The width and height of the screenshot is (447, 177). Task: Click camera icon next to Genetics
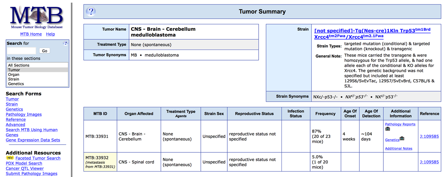pyautogui.click(x=402, y=138)
